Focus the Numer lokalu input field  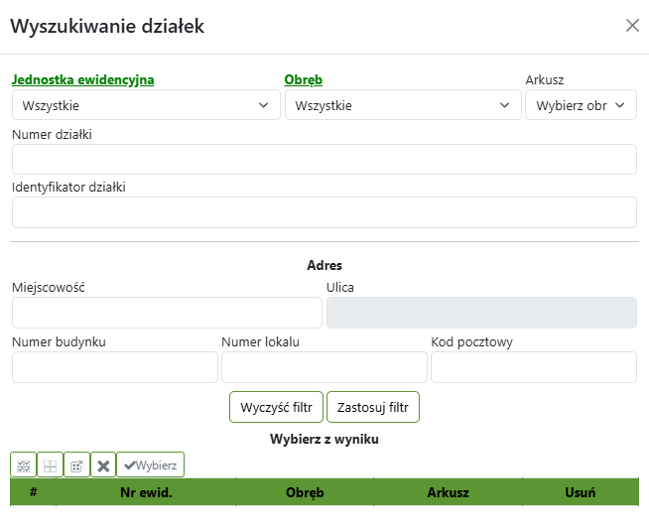pos(324,367)
